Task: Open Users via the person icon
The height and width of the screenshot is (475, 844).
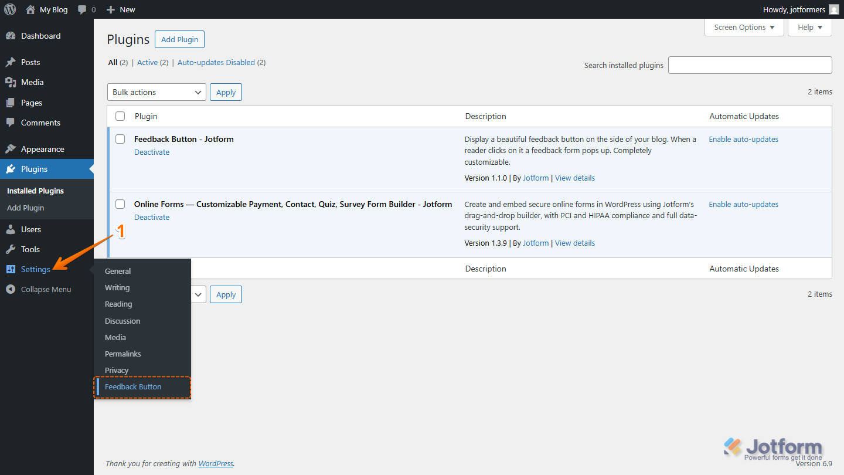Action: (x=12, y=229)
